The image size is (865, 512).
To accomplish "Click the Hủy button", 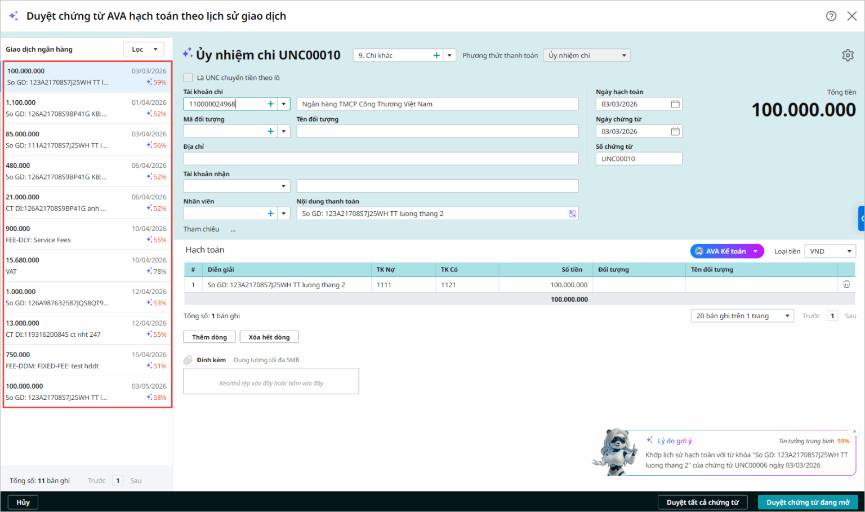I will click(23, 502).
